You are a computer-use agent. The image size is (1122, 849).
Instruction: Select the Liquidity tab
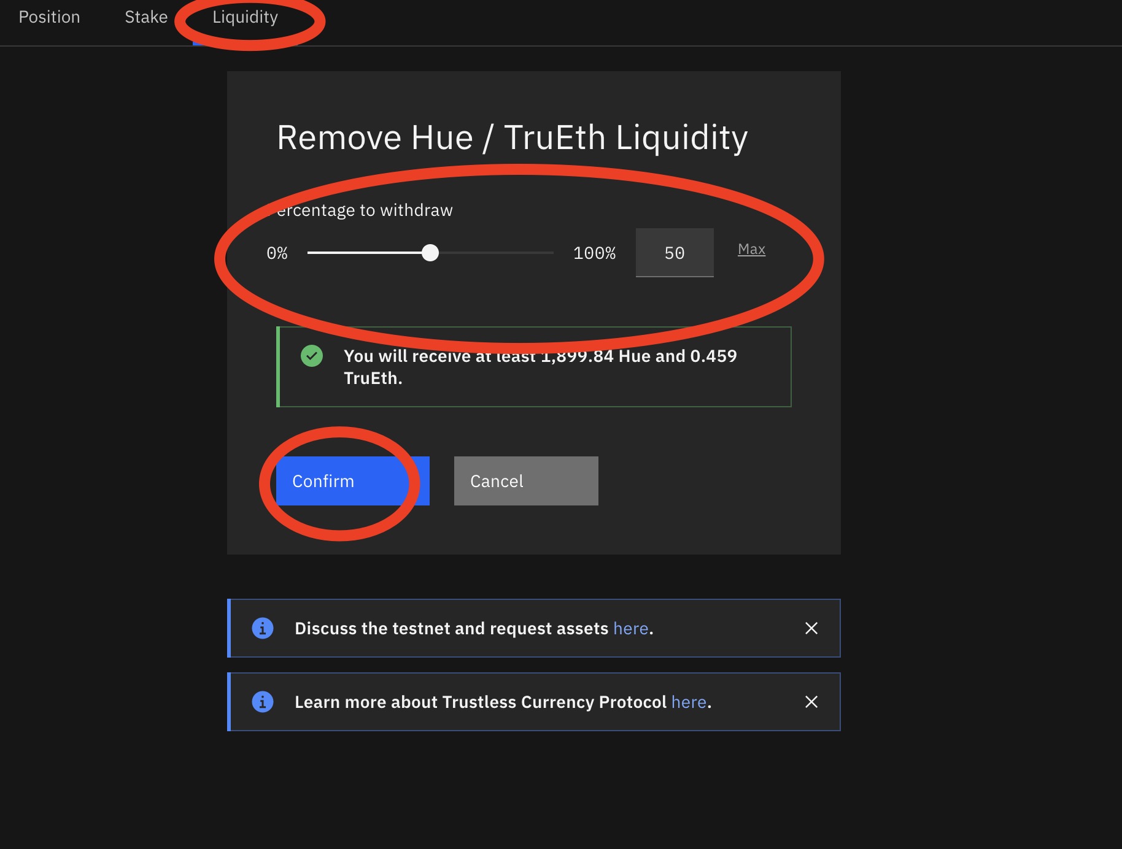tap(245, 17)
